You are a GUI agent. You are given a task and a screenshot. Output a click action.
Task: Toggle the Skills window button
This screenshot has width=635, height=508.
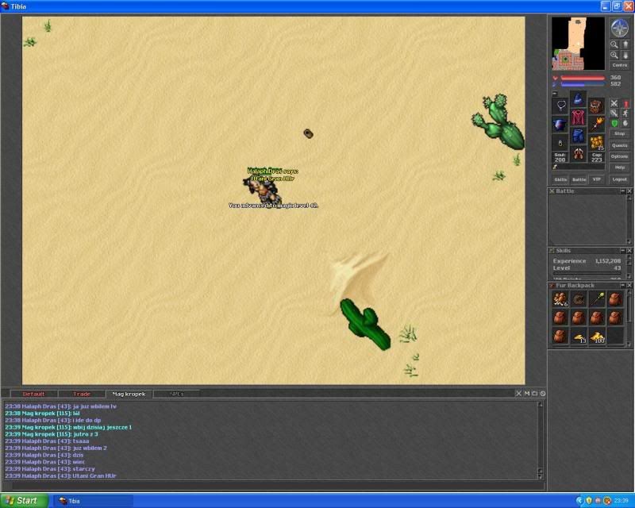coord(560,179)
